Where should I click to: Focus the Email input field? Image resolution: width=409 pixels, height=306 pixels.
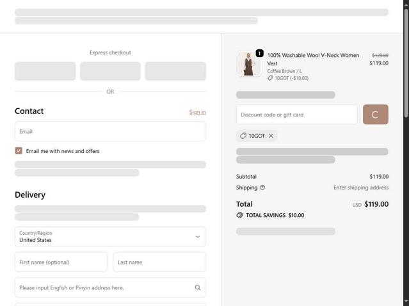click(x=110, y=131)
